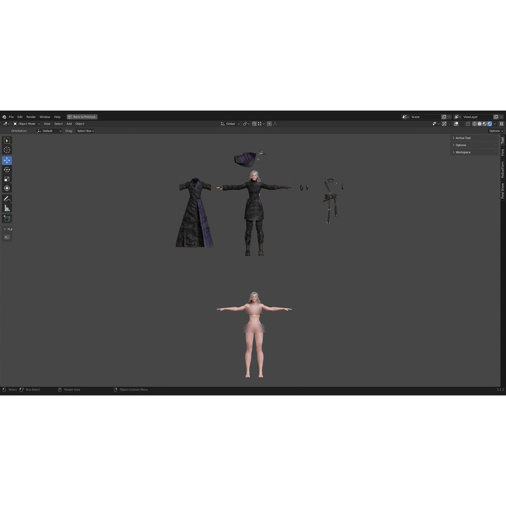
Task: Open the viewport Object menu
Action: pos(80,124)
